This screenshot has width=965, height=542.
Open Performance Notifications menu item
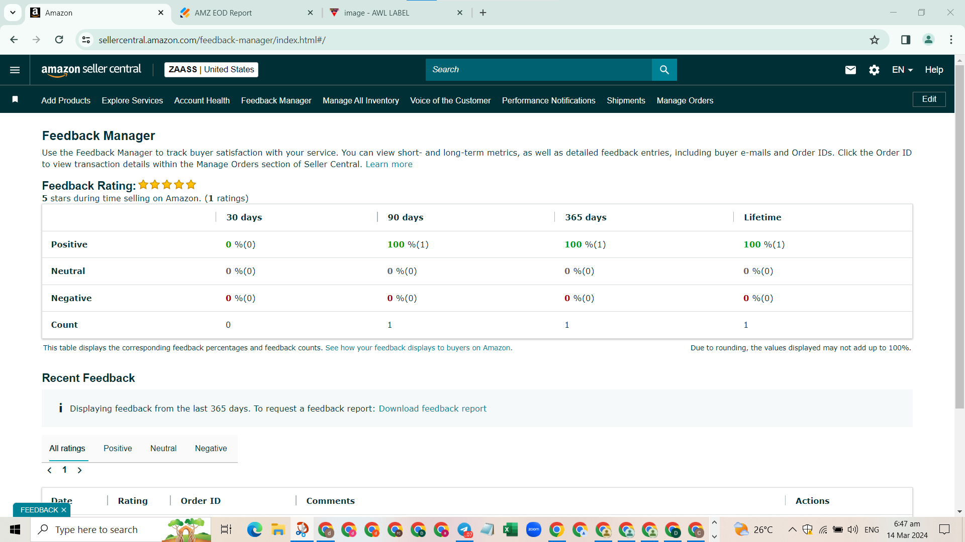pos(548,100)
